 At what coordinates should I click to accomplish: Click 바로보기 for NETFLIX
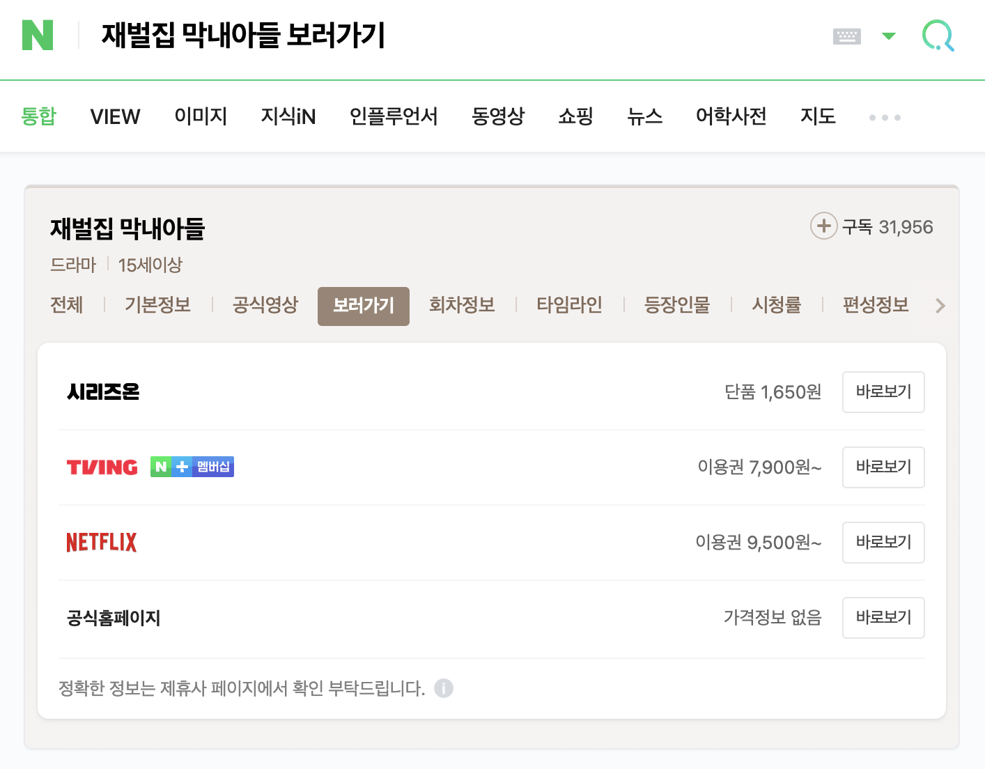(883, 543)
